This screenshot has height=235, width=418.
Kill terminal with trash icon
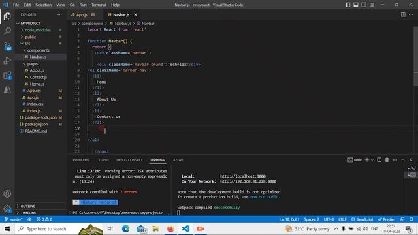pos(387,159)
